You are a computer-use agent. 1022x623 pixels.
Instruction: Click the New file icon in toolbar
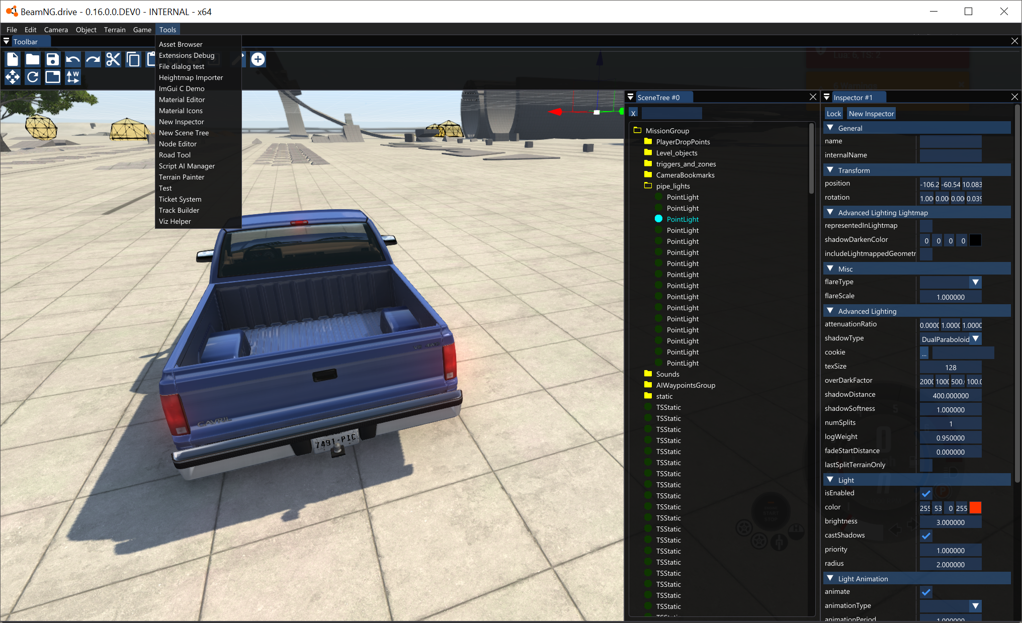point(13,59)
